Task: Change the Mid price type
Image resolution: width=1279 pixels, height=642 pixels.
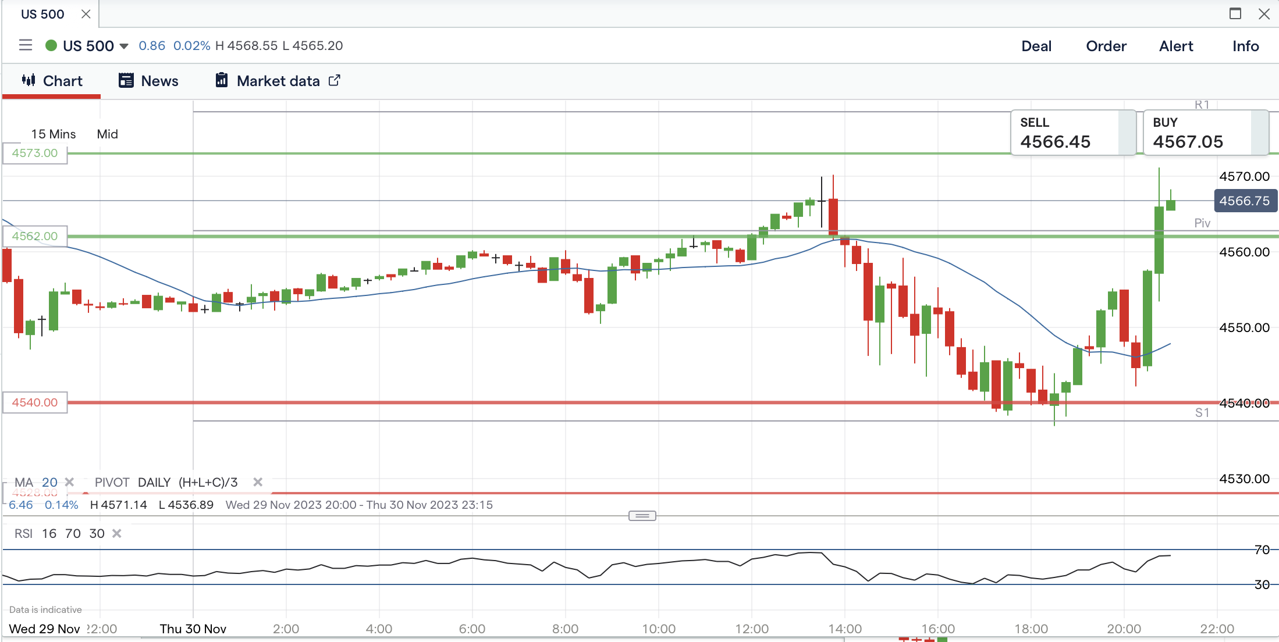Action: click(108, 134)
